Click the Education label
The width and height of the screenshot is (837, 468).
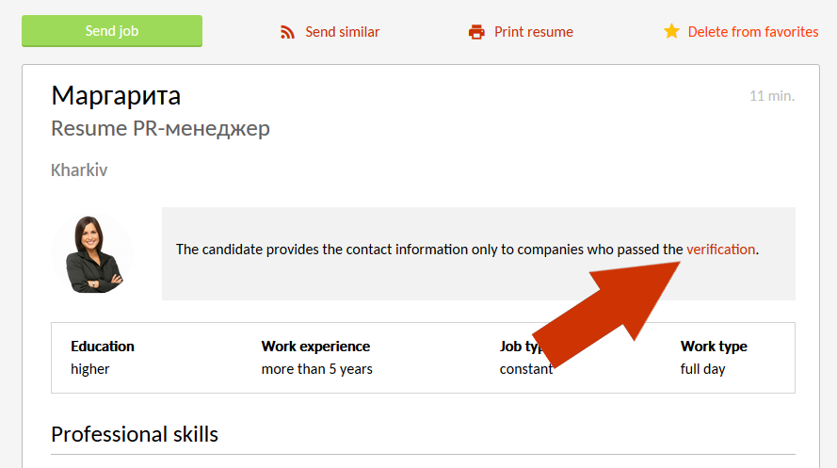click(103, 347)
